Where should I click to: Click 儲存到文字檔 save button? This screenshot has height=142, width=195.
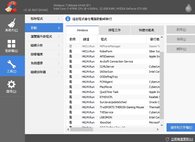(181, 128)
